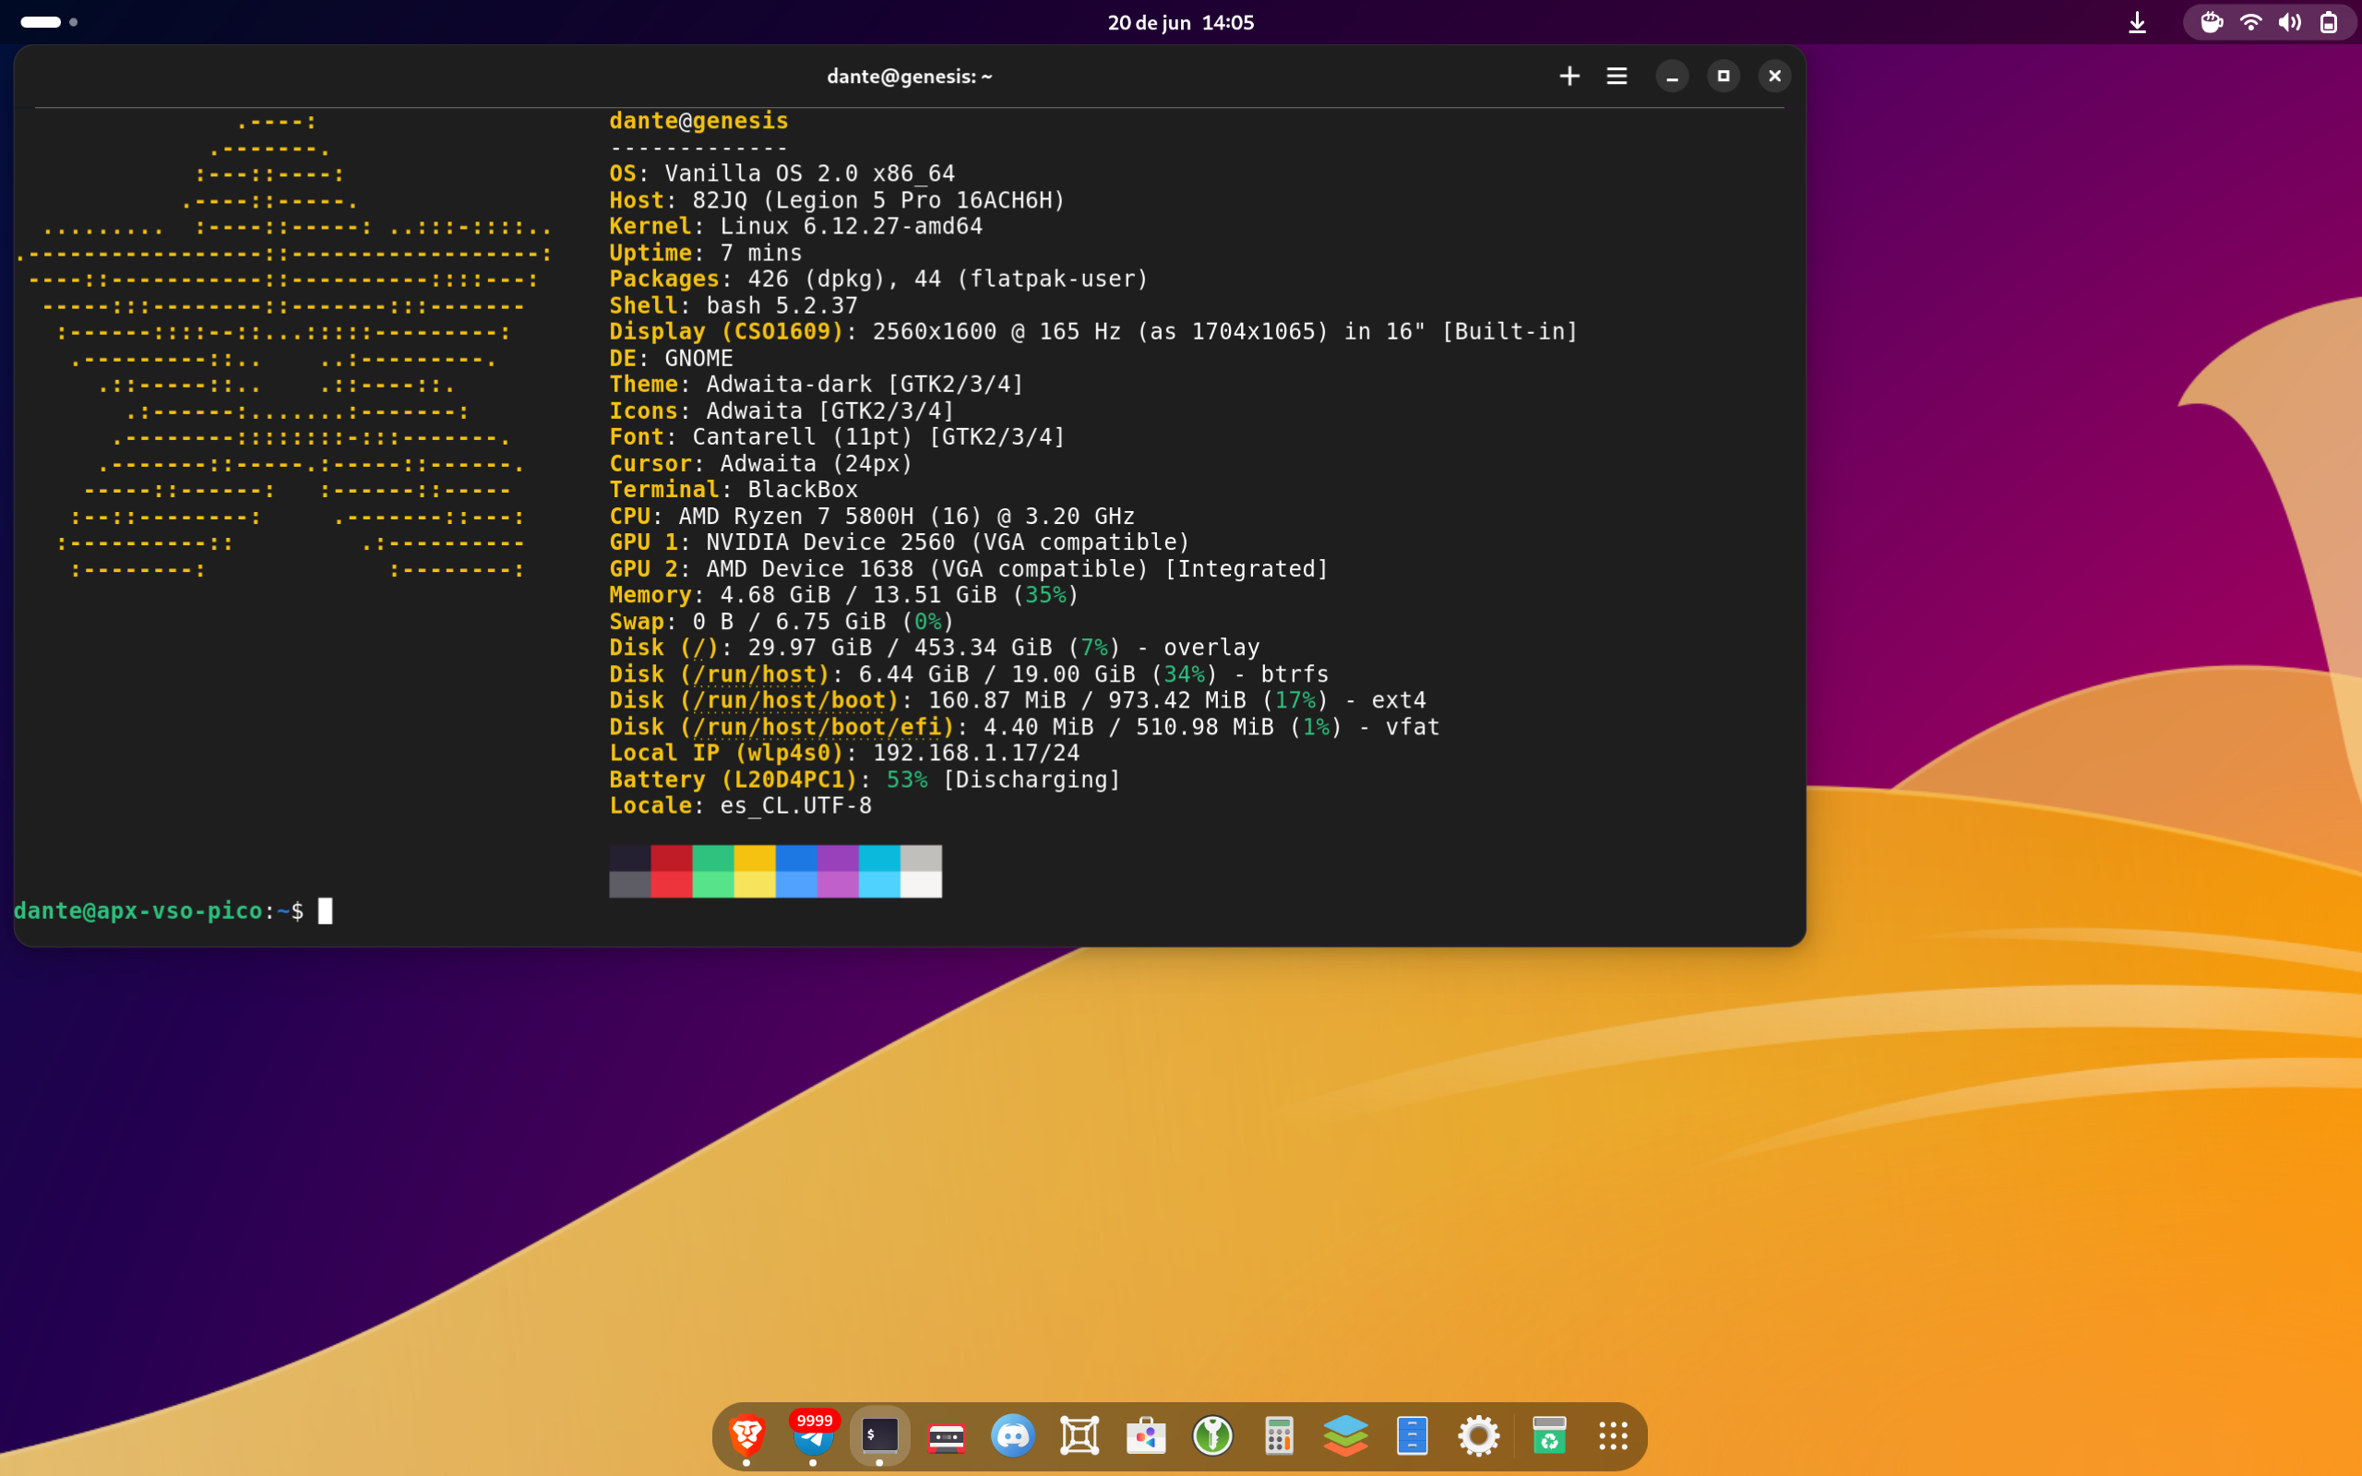
Task: Open the workspace indicator pill in top bar
Action: click(x=49, y=21)
